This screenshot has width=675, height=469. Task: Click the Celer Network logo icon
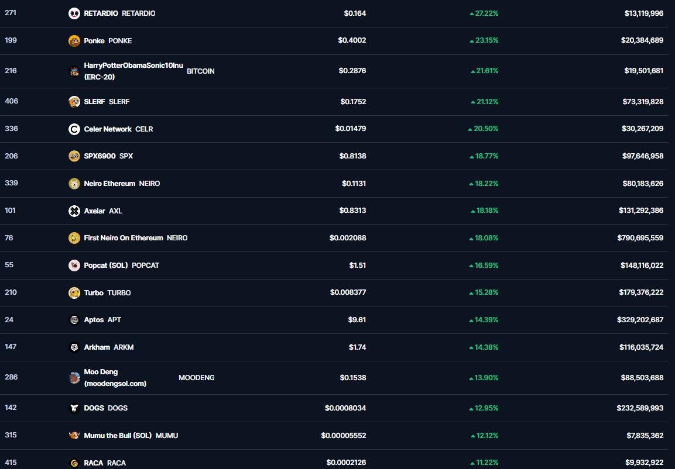[x=74, y=129]
